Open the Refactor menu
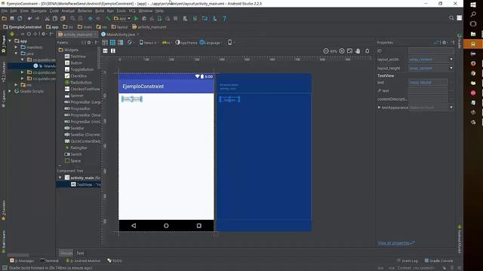 85,11
